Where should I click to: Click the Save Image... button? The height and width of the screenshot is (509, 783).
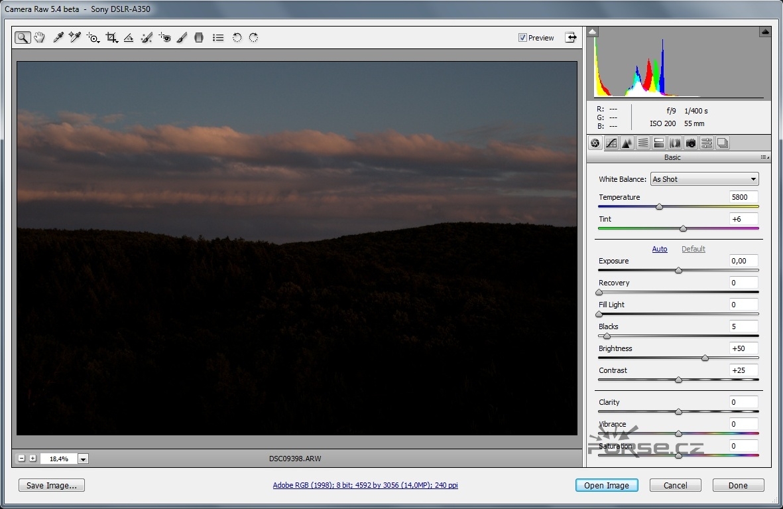[52, 485]
